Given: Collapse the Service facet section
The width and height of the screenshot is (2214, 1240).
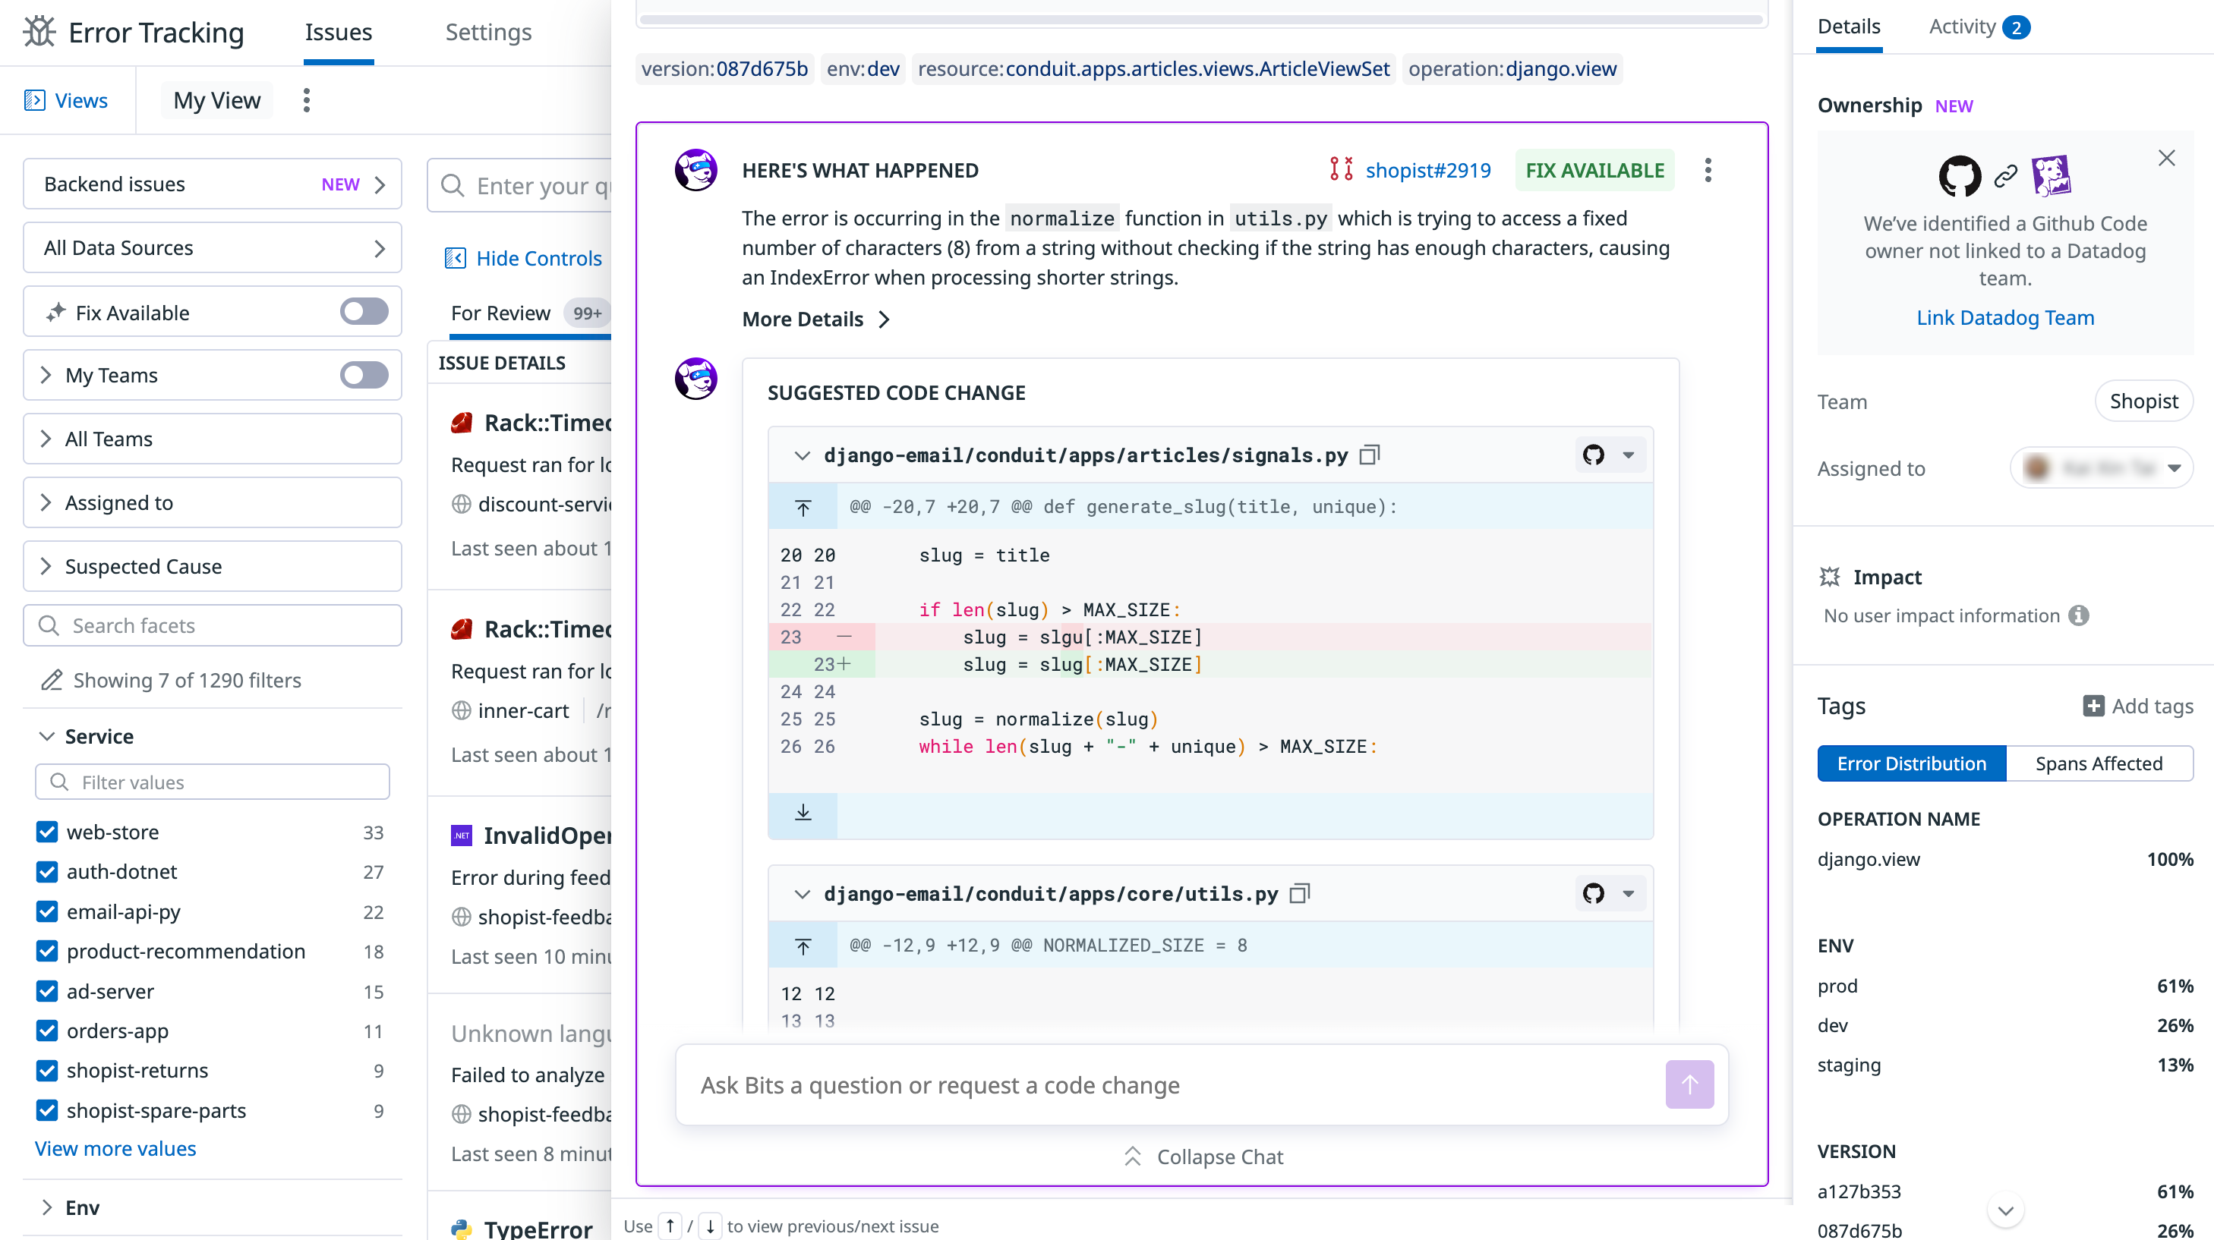Looking at the screenshot, I should pyautogui.click(x=46, y=736).
